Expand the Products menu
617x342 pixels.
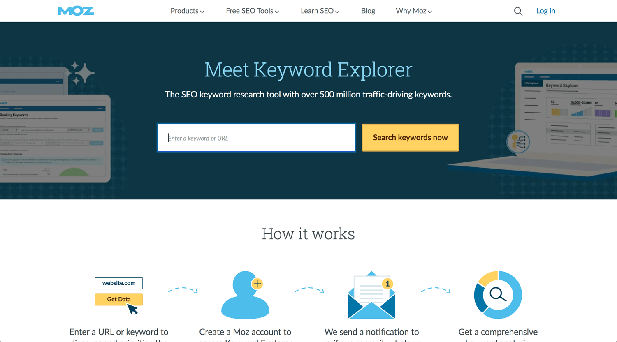tap(188, 11)
